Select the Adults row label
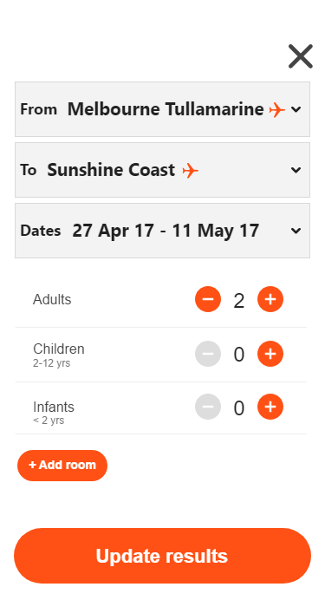Screen dimensions: 325x600 52,300
